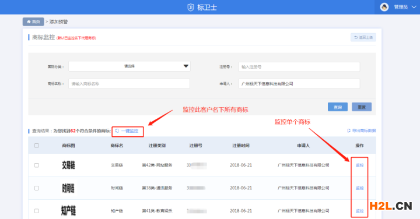
Task: Click the 交易链 trademark image thumbnail
Action: pos(68,165)
